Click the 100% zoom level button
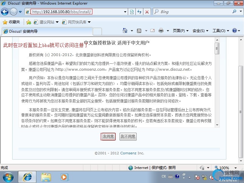 222,168
